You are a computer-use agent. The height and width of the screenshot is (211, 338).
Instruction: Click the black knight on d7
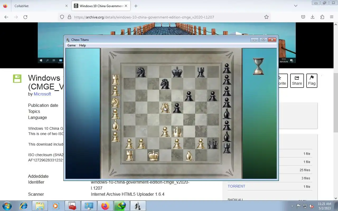point(165,84)
